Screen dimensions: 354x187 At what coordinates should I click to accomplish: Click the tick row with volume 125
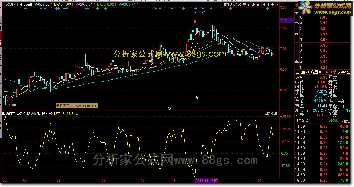pyautogui.click(x=322, y=142)
